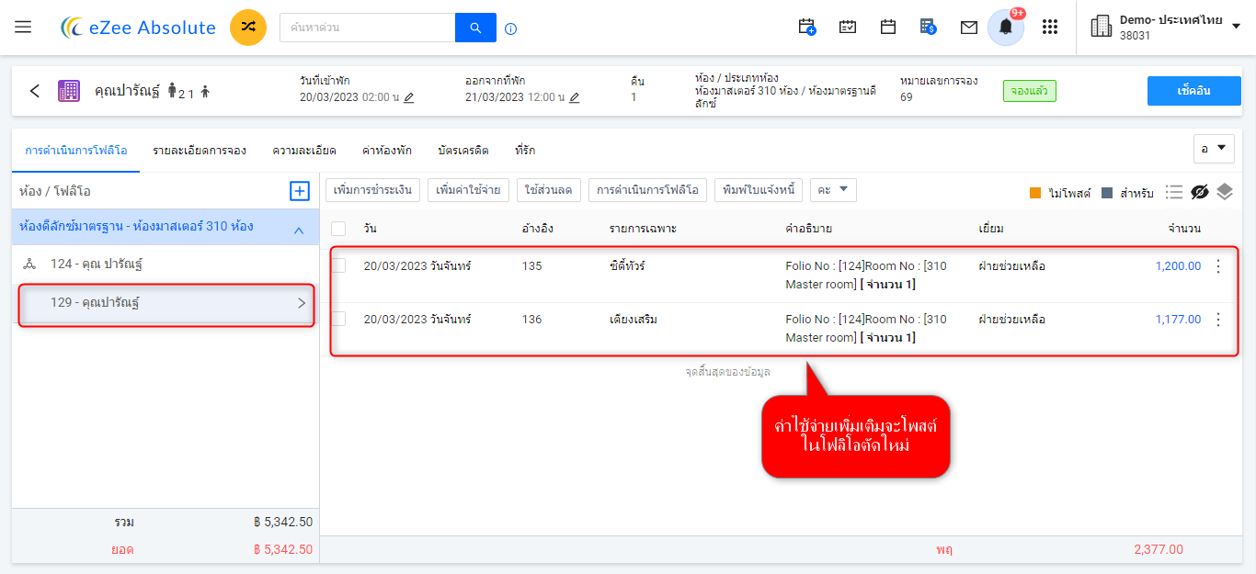
Task: Click the purple building icon near guest name
Action: (x=69, y=91)
